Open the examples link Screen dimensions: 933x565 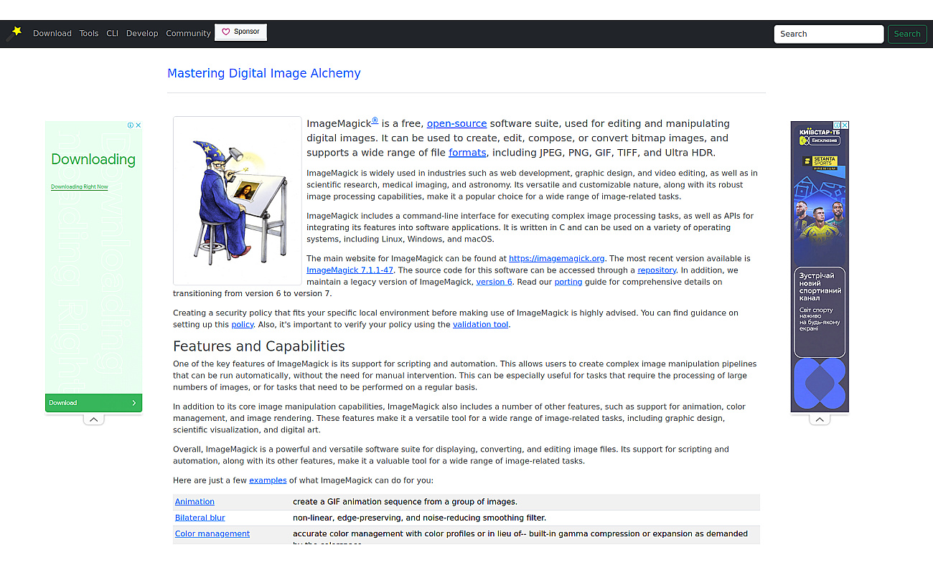click(268, 480)
